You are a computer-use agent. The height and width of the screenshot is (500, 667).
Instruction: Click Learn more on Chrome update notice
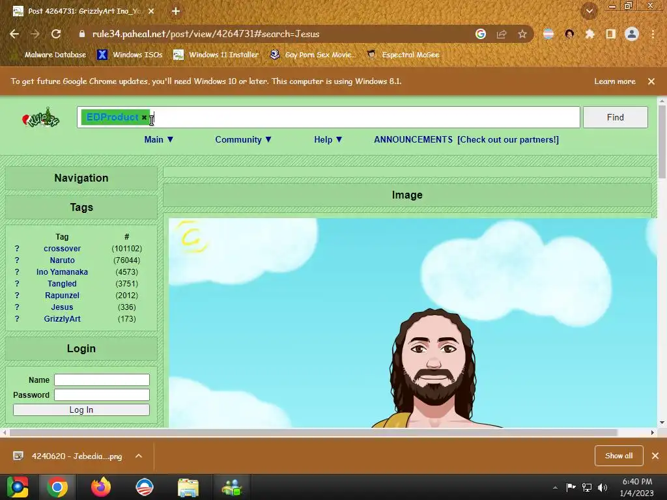pyautogui.click(x=615, y=81)
